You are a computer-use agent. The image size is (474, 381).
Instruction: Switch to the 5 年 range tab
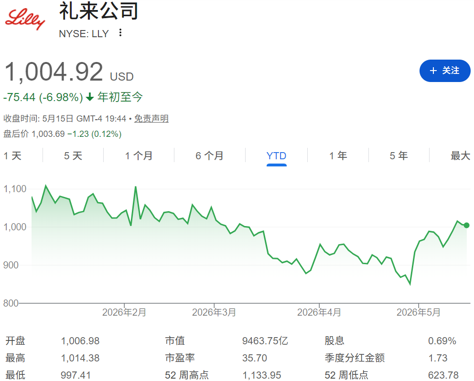(399, 155)
